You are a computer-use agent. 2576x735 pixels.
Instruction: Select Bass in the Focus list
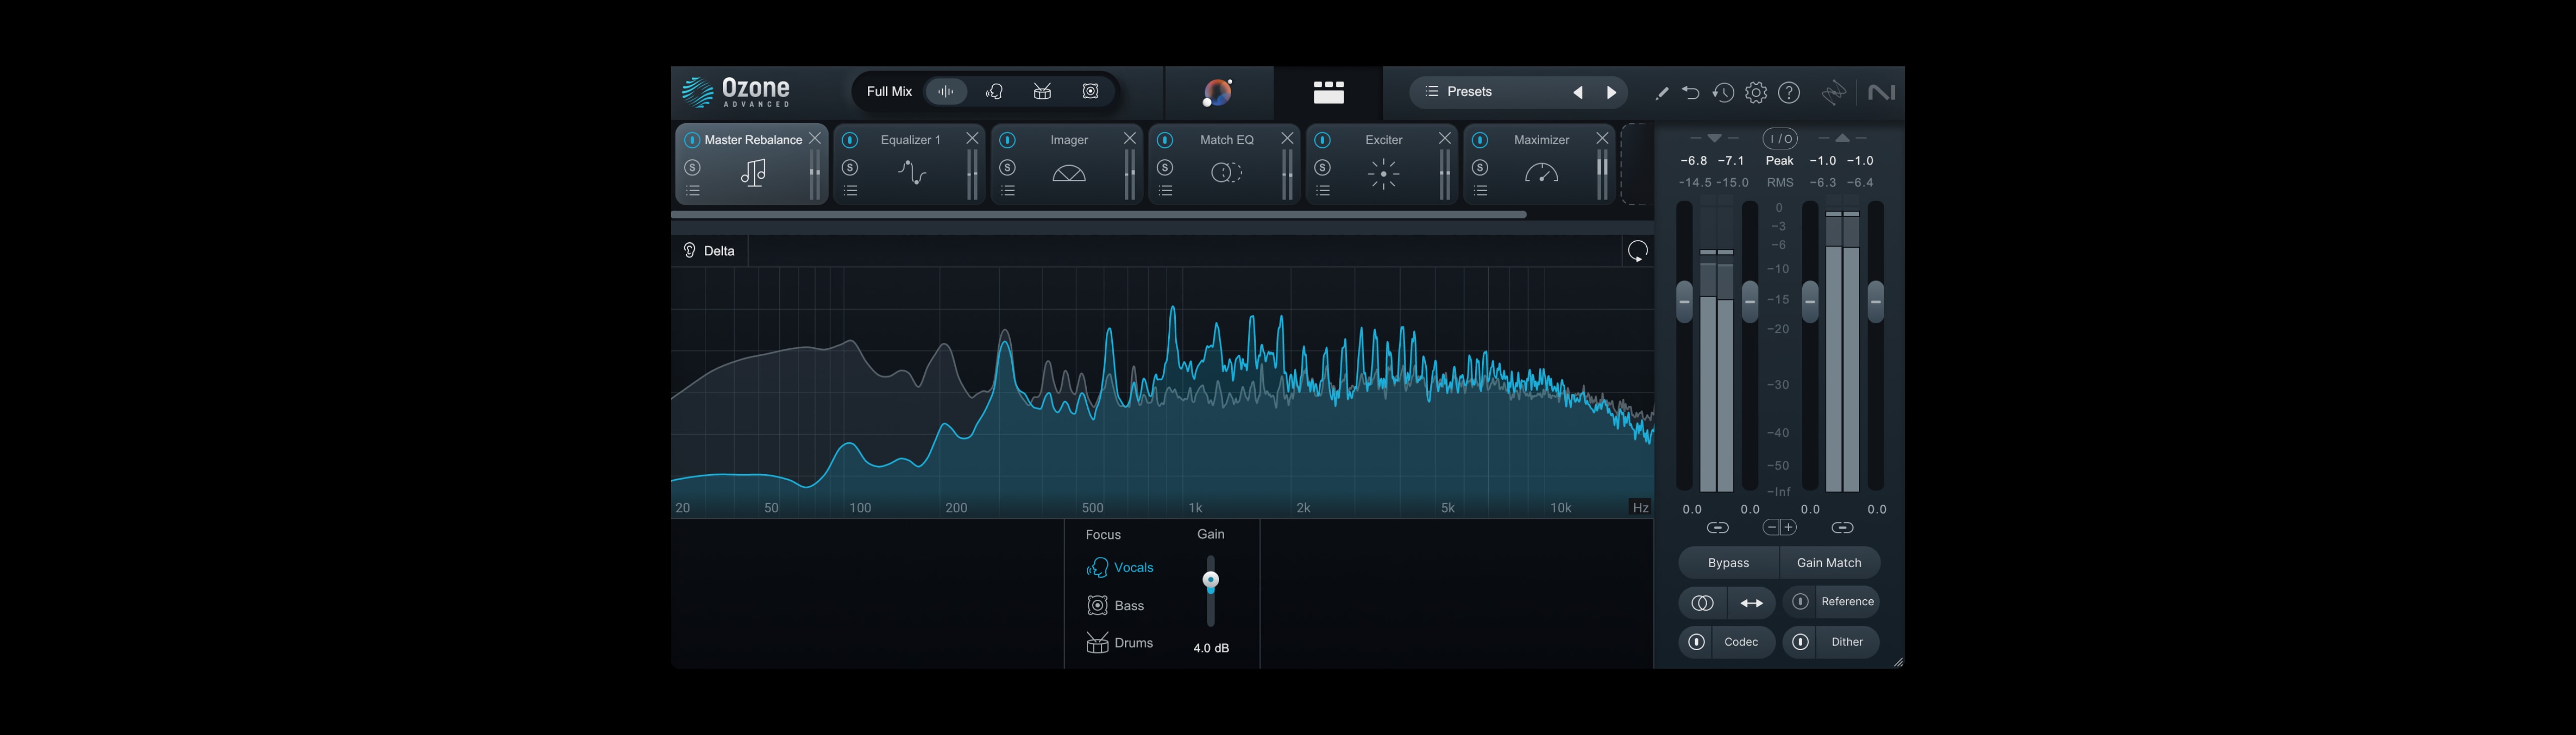[1115, 605]
